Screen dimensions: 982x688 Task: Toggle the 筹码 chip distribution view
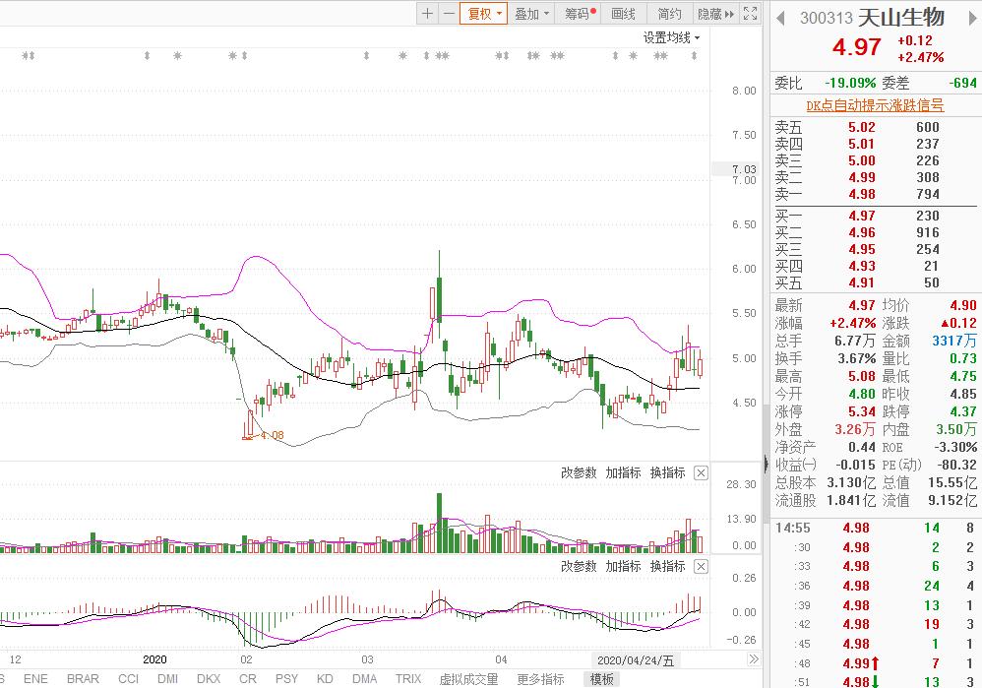pos(579,14)
